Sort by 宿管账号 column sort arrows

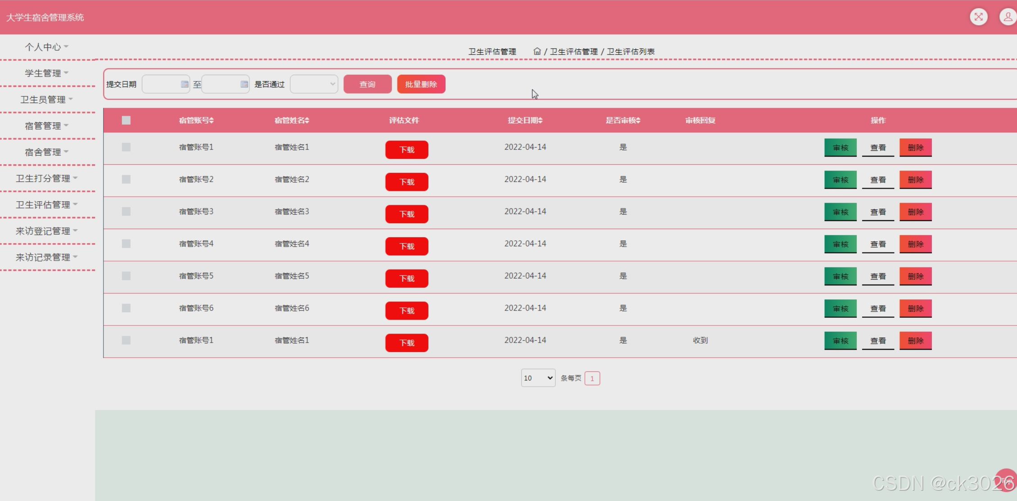click(x=212, y=120)
